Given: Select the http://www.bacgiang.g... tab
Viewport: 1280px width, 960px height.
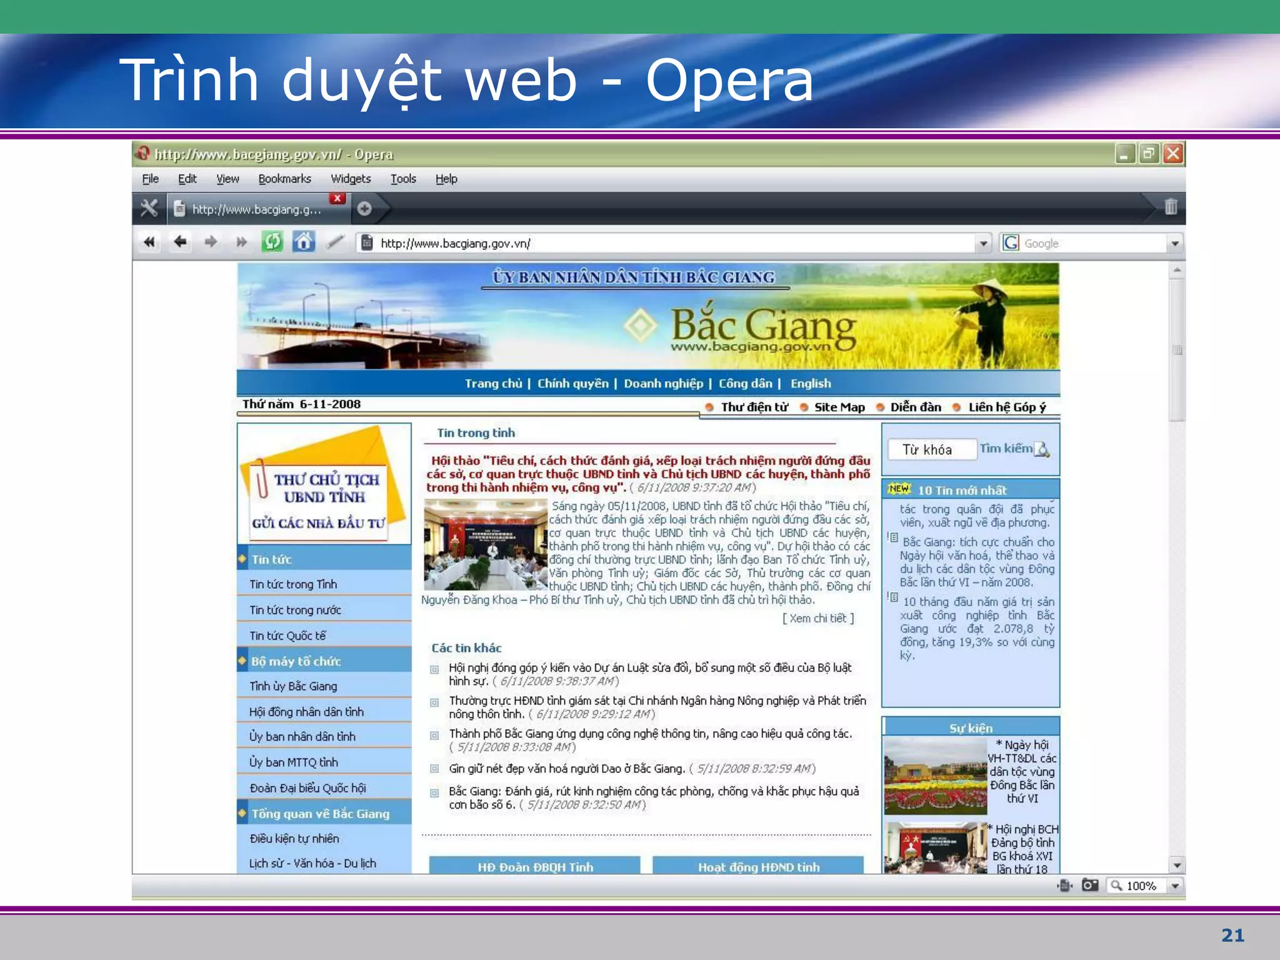Looking at the screenshot, I should pos(257,209).
